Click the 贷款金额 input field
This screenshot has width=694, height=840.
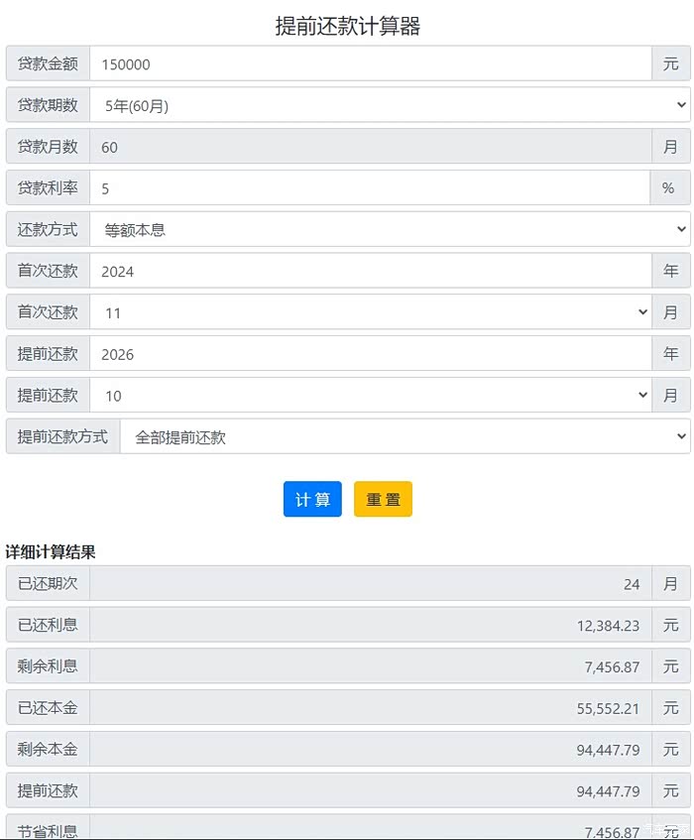click(370, 63)
